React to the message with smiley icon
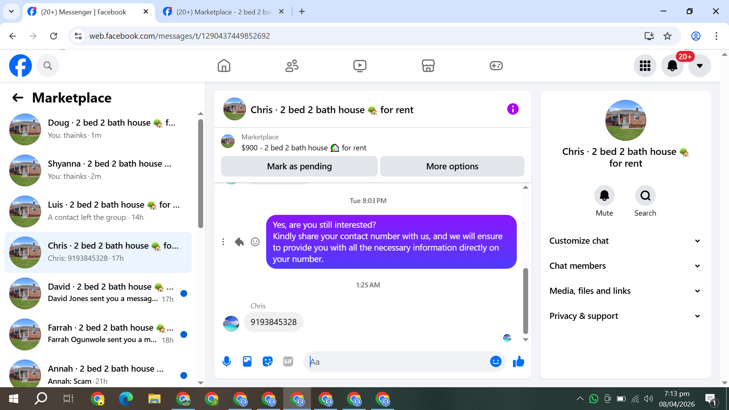 point(255,242)
